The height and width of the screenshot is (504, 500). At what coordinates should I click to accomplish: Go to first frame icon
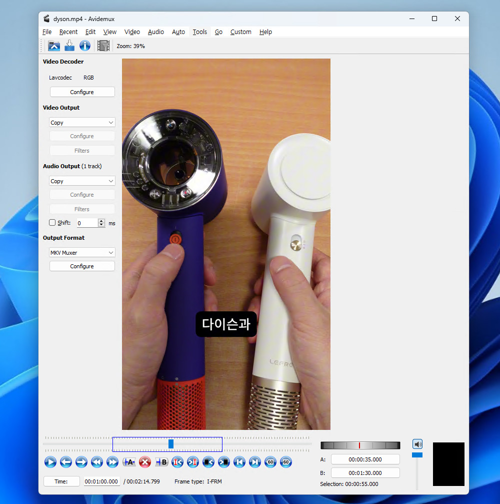pos(239,462)
